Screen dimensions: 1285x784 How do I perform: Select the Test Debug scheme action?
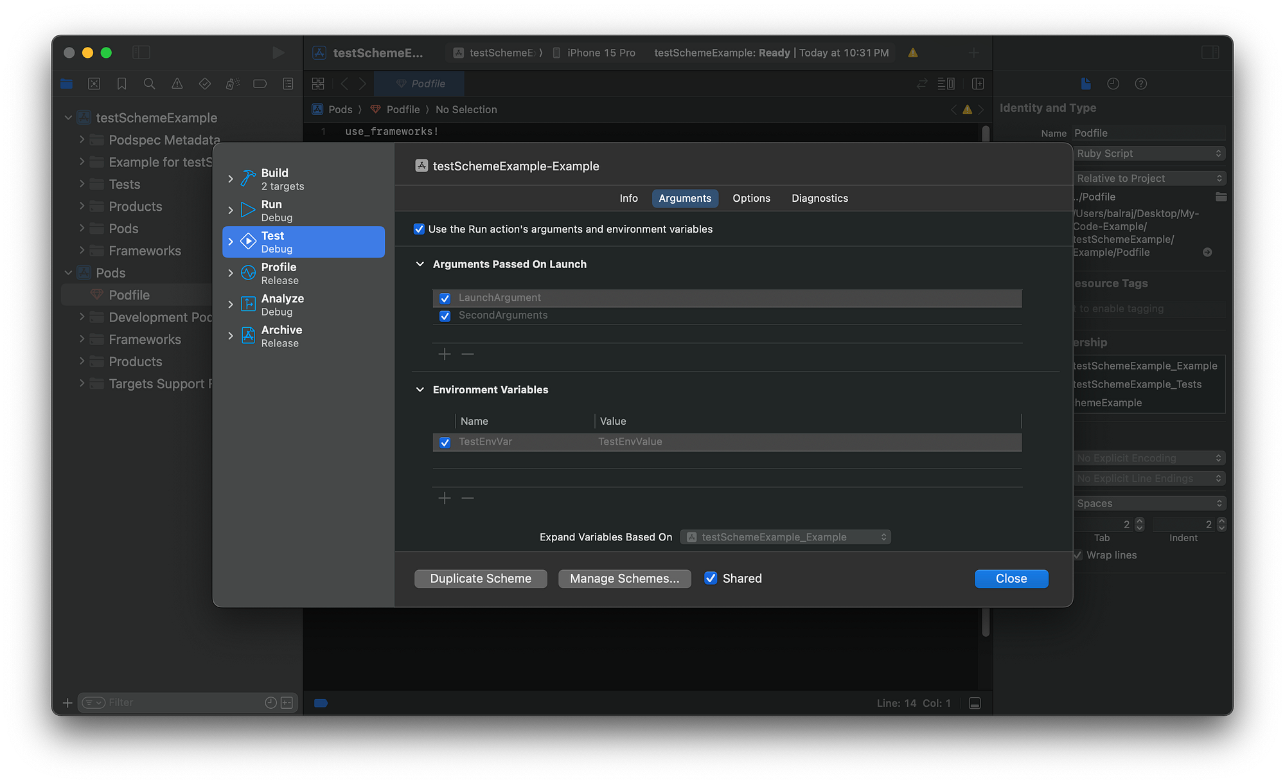pyautogui.click(x=304, y=242)
